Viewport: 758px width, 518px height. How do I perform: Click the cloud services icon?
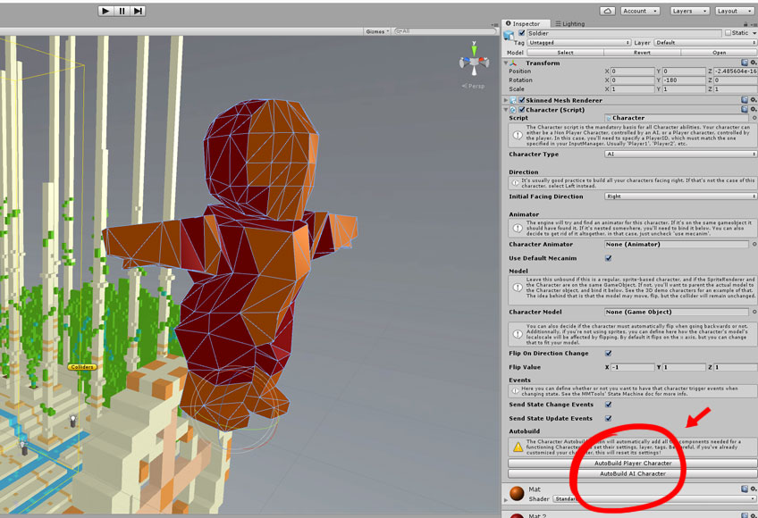click(608, 11)
